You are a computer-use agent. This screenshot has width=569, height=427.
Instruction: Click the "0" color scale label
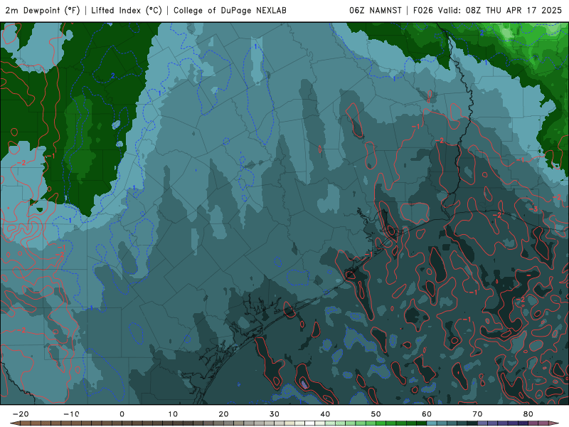[x=122, y=414]
